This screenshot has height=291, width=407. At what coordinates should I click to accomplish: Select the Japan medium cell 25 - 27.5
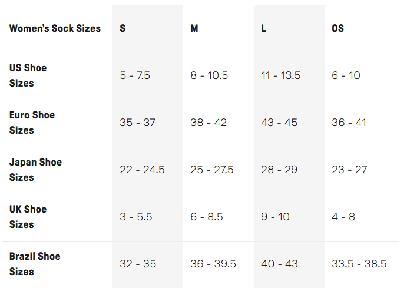212,170
